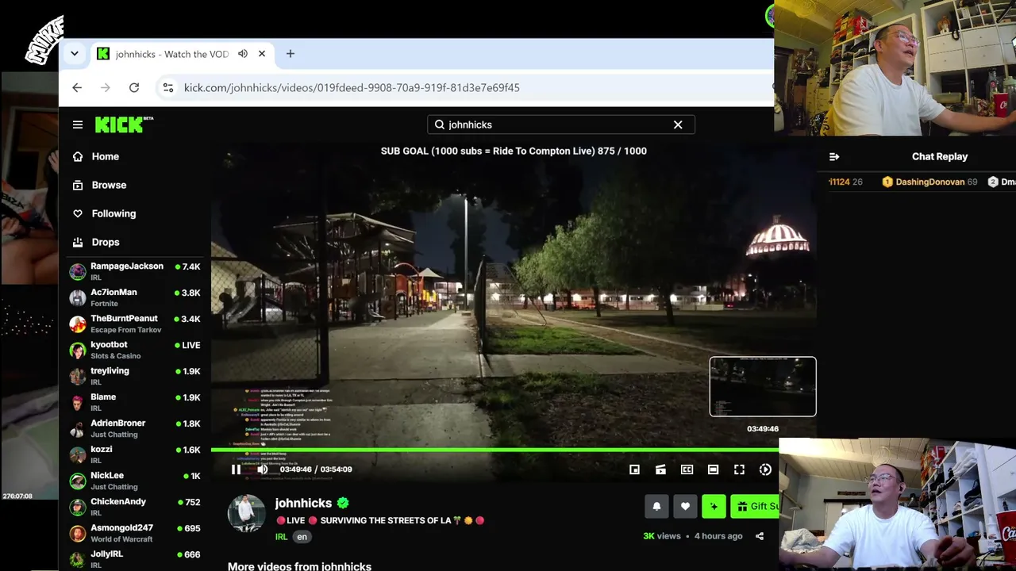The height and width of the screenshot is (571, 1016).
Task: Click the '3K views' count
Action: point(662,536)
